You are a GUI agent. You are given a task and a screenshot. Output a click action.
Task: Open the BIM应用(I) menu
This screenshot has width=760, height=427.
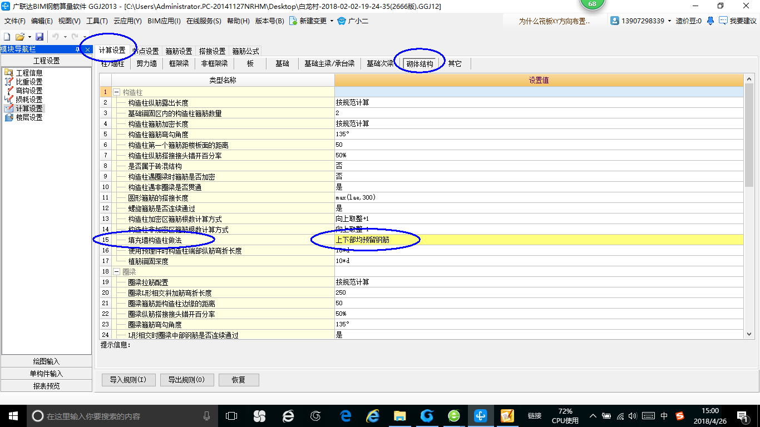pos(164,21)
